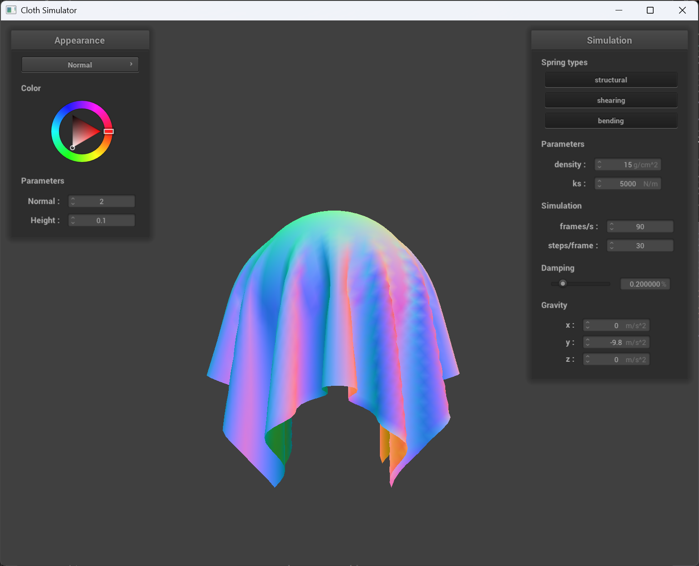Click the gravity y spinner arrows

(588, 342)
